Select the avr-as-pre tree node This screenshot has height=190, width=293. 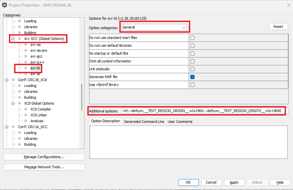tap(39, 50)
